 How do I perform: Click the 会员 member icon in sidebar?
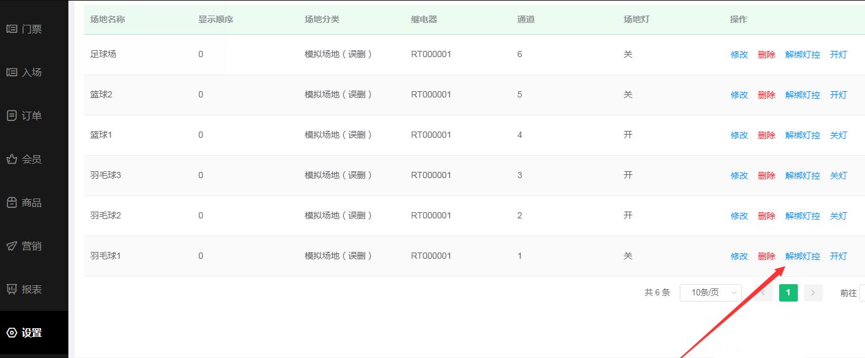point(11,159)
